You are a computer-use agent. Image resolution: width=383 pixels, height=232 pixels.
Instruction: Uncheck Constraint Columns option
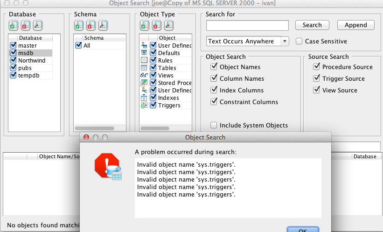[214, 101]
